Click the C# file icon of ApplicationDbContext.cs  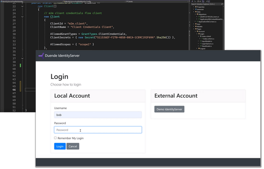(x=197, y=22)
